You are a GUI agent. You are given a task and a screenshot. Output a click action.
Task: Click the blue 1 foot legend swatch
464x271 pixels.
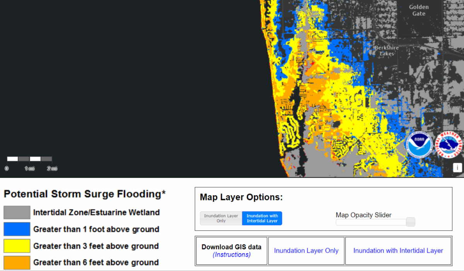pyautogui.click(x=17, y=229)
